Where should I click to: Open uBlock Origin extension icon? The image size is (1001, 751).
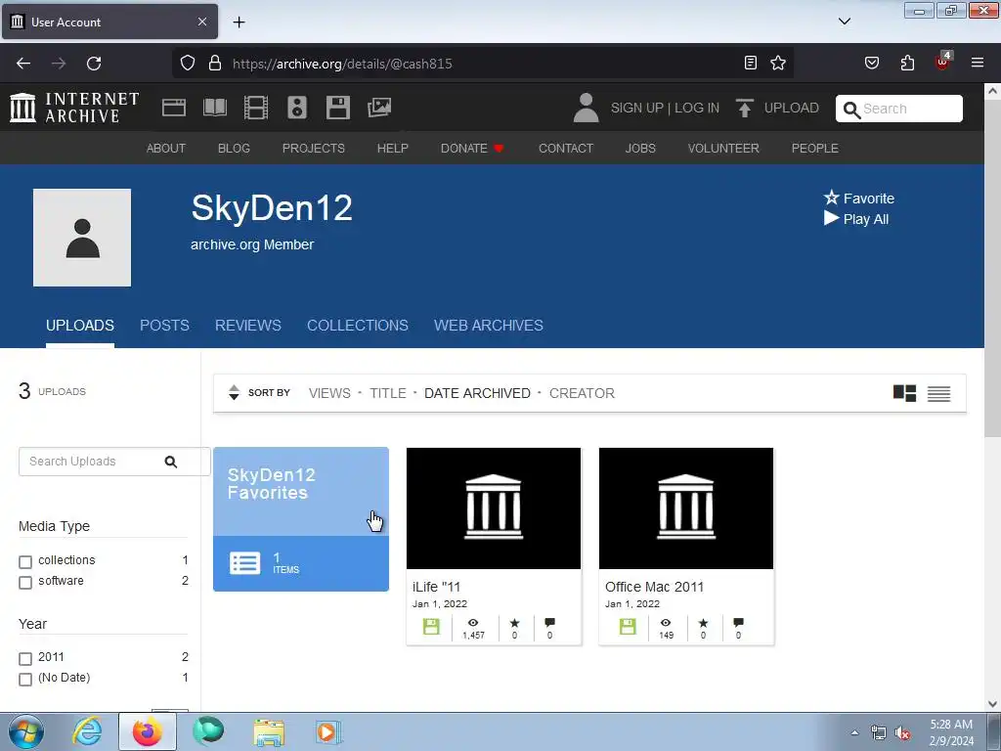[x=942, y=62]
